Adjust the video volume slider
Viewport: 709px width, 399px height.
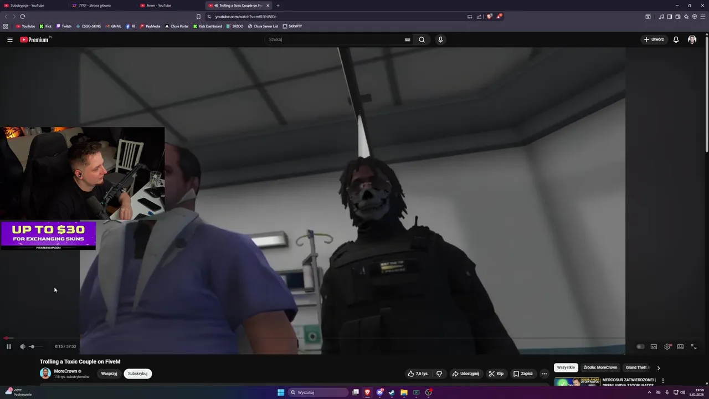tap(35, 346)
